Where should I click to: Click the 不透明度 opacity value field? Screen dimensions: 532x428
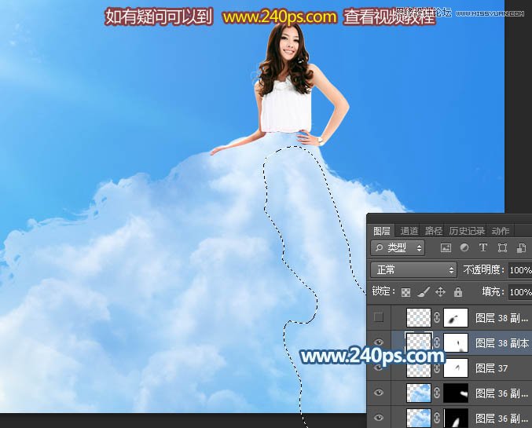point(519,270)
